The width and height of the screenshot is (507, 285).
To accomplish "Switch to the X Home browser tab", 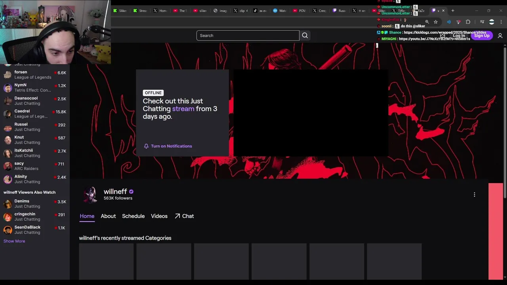I will [160, 11].
